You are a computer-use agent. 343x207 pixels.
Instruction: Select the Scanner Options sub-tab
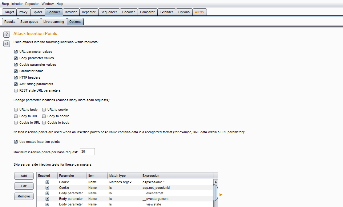75,22
